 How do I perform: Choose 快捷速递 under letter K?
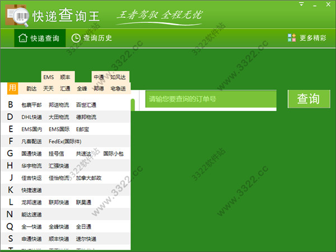[x=31, y=190]
